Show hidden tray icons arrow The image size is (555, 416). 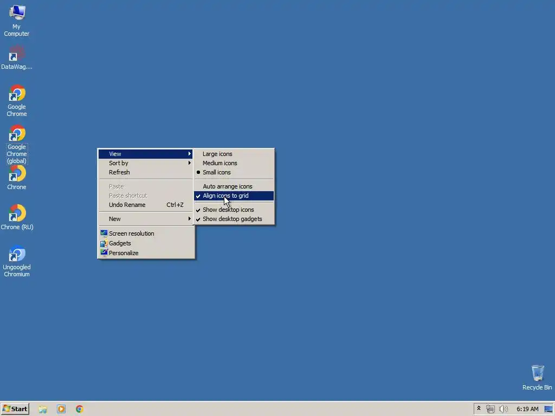click(x=479, y=408)
